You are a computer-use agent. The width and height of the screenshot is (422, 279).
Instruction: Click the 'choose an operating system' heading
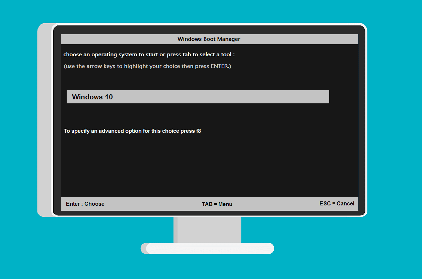[x=149, y=54]
